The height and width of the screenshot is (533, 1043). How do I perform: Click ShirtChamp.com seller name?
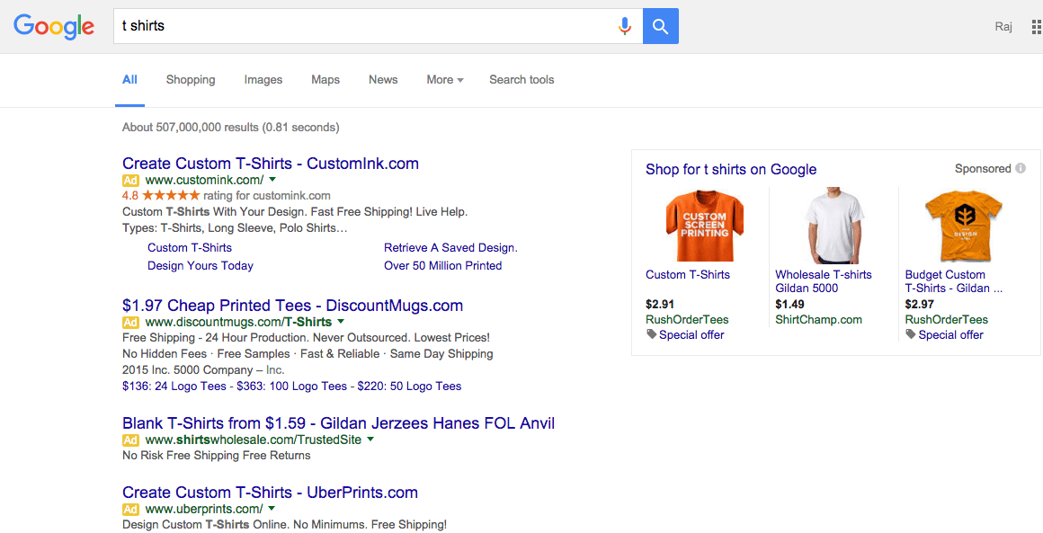tap(819, 320)
